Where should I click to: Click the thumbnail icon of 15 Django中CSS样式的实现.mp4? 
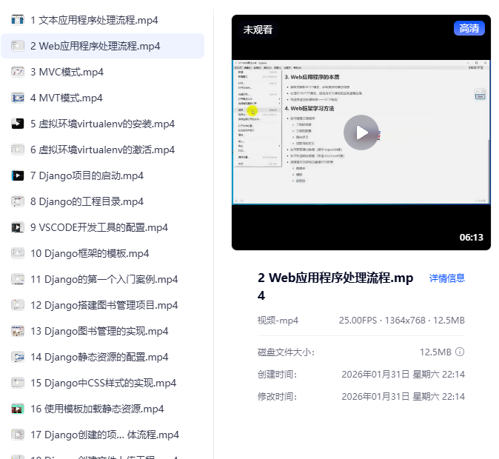coord(18,383)
